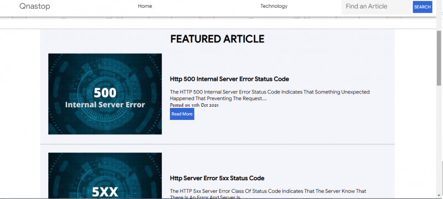443x199 pixels.
Task: Click the FEATURED ARTICLE heading
Action: (x=217, y=39)
